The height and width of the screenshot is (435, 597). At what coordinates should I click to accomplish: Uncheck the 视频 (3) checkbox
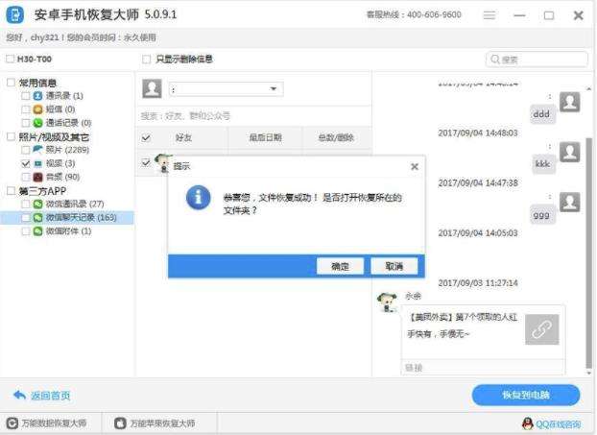click(x=26, y=163)
